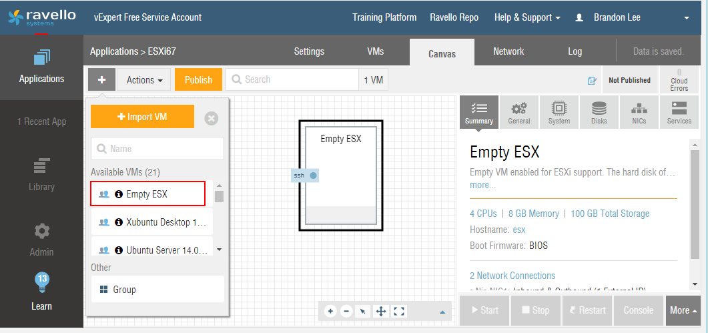Select the Empty ESX VM on canvas
This screenshot has height=333, width=708.
[x=341, y=176]
